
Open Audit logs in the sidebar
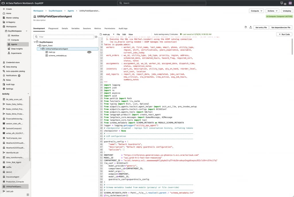point(9,84)
